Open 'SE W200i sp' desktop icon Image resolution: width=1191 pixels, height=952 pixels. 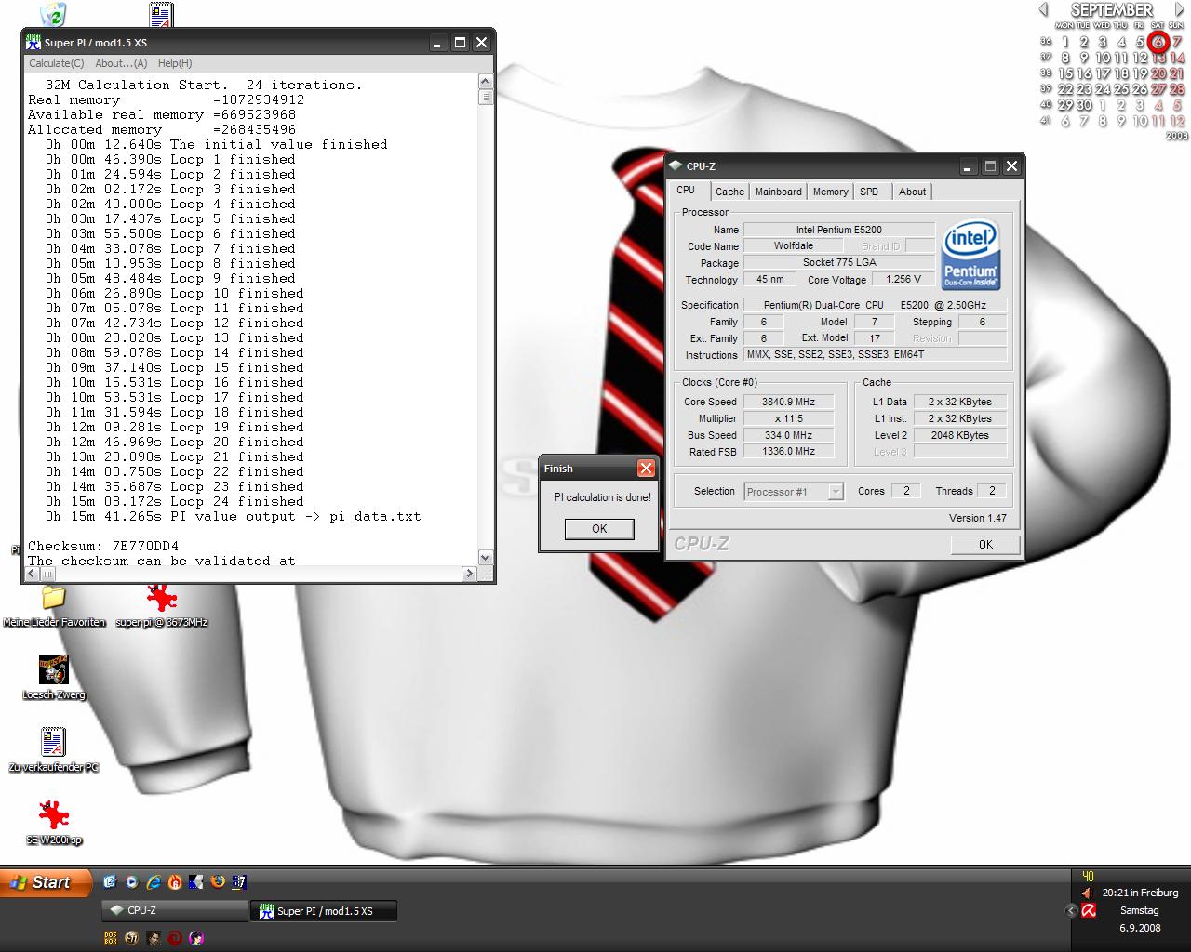(54, 814)
